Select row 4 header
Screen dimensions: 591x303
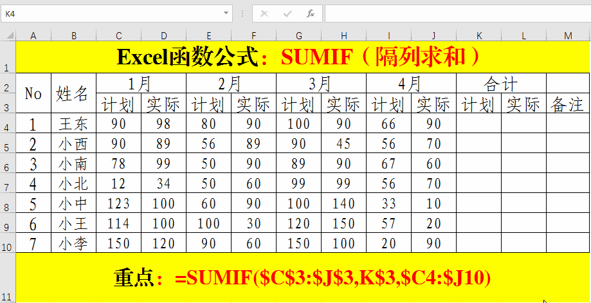(8, 123)
